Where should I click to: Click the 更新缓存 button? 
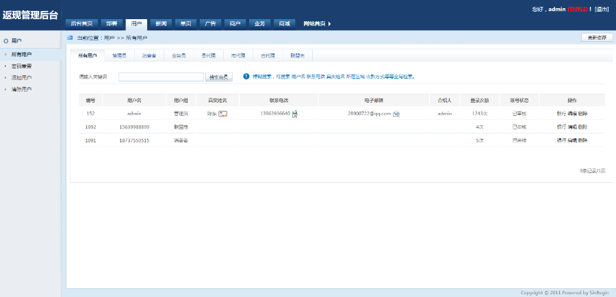(597, 38)
